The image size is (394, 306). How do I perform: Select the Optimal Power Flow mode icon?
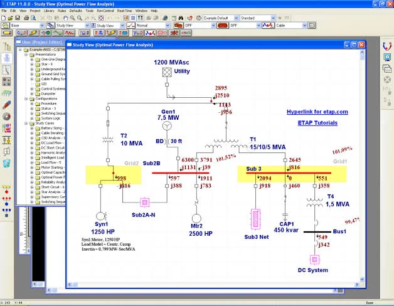pos(150,33)
